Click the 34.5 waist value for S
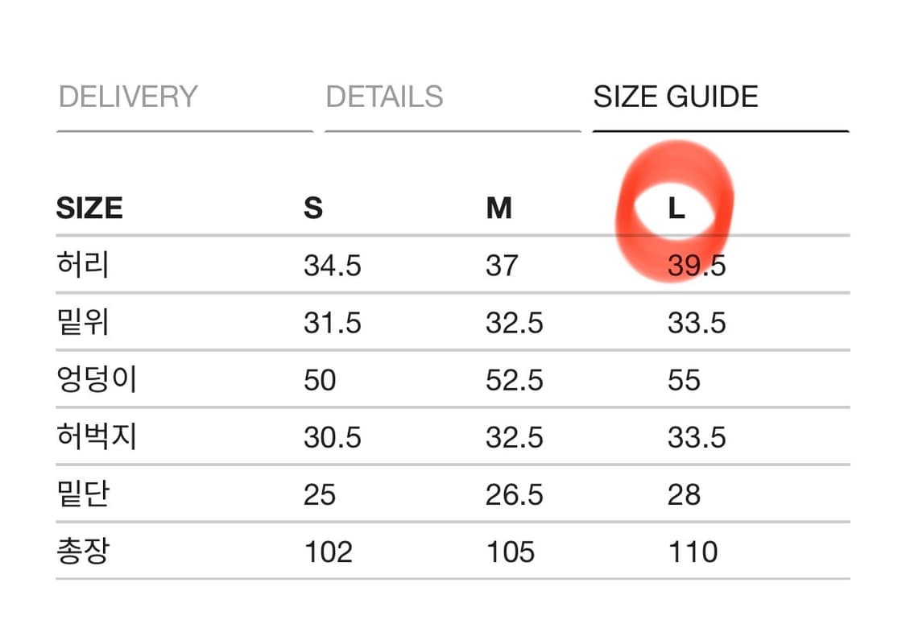 click(333, 266)
